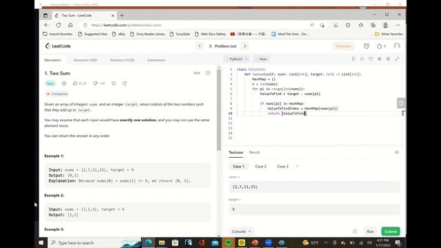This screenshot has height=248, width=441.
Task: Switch to the Submissions tab
Action: [x=156, y=60]
